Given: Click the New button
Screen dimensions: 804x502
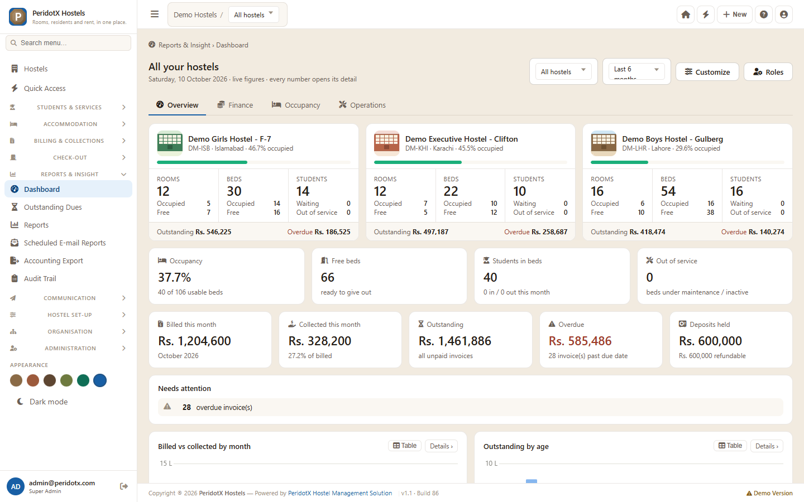Looking at the screenshot, I should (x=735, y=15).
